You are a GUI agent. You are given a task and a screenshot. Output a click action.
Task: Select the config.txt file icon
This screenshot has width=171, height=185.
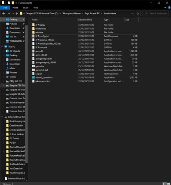coord(34,36)
